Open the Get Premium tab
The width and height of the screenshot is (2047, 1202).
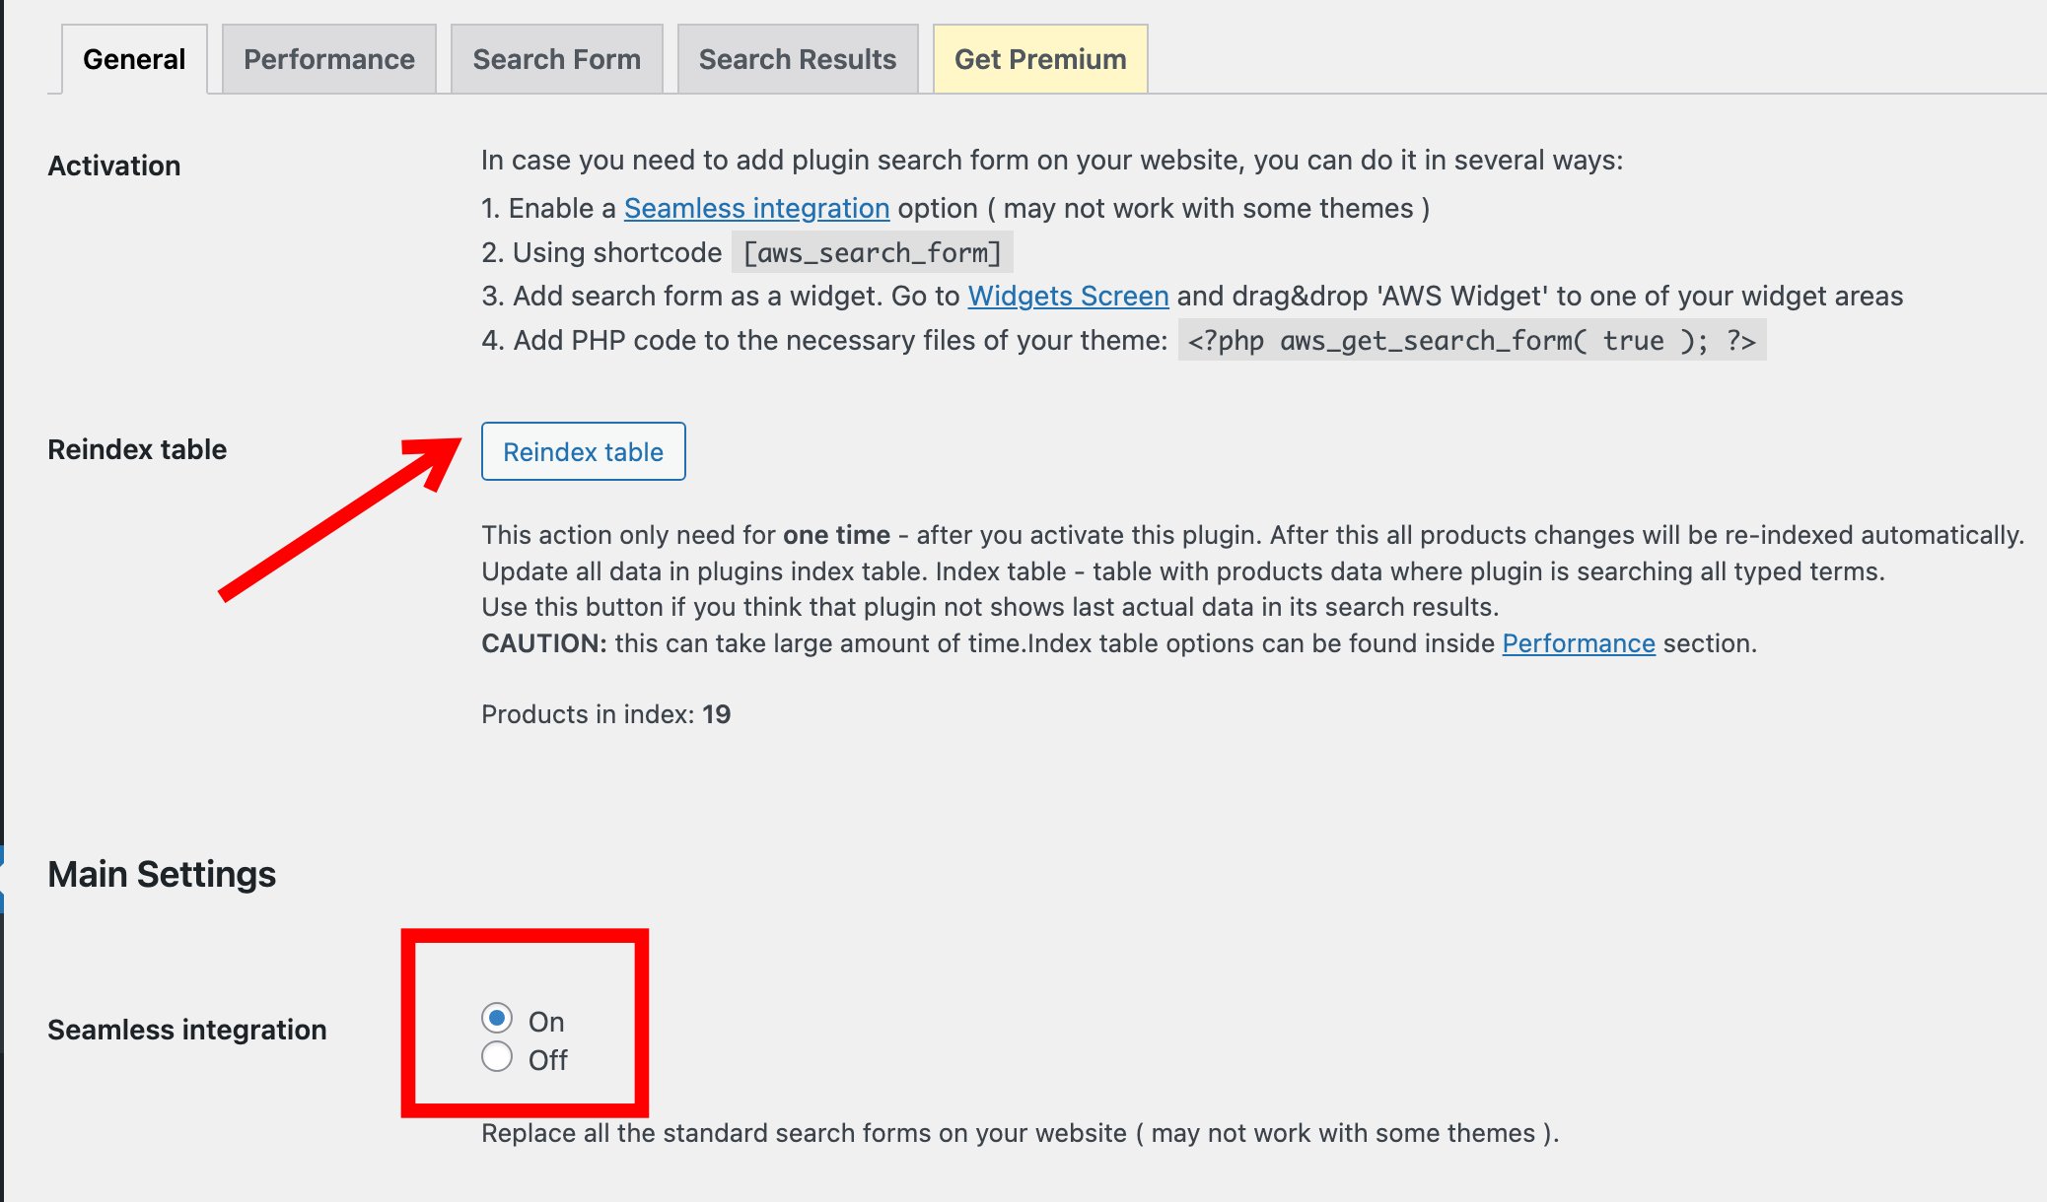tap(1040, 59)
